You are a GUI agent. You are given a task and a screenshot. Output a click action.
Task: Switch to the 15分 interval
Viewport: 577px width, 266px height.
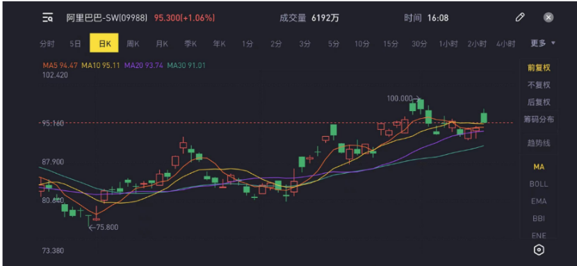point(391,44)
